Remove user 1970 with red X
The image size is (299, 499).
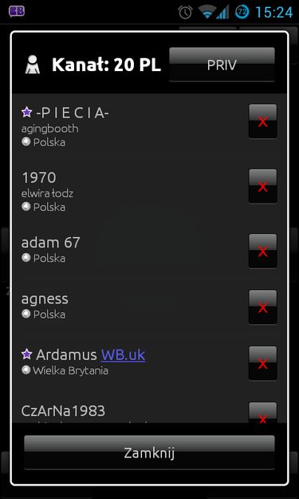pos(262,186)
